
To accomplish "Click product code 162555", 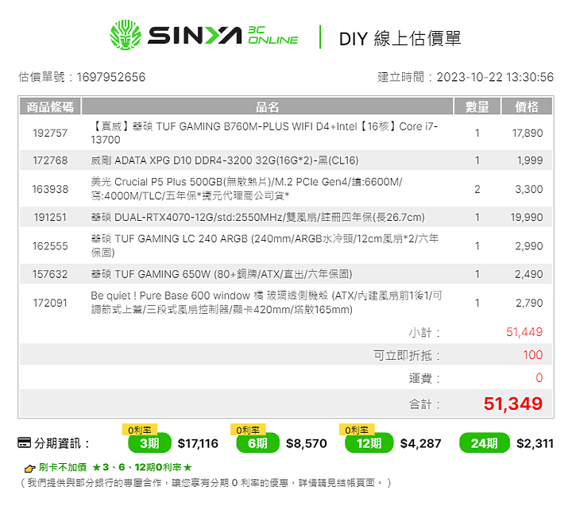I will [50, 246].
